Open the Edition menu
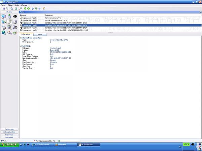The image size is (202, 151). (10, 5)
